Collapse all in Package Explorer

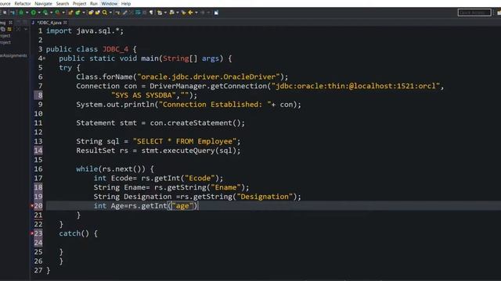pos(3,29)
